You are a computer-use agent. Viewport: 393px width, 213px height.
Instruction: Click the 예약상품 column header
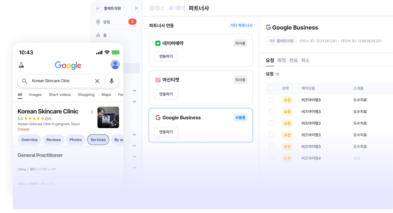click(308, 88)
